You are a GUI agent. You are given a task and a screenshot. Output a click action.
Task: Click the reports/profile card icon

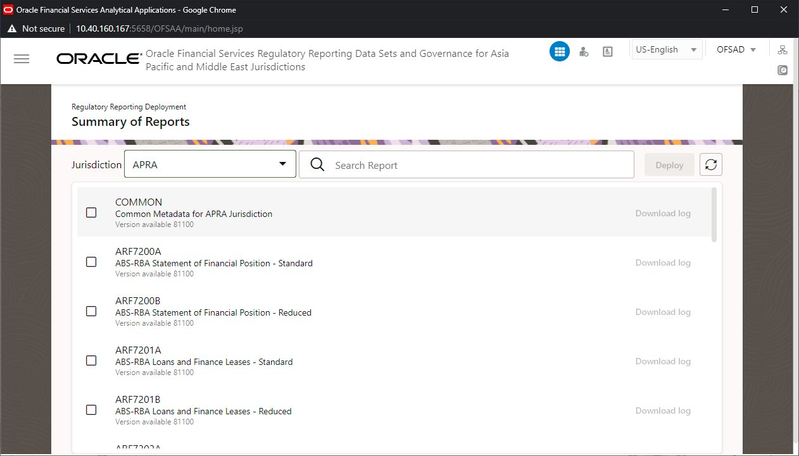pos(608,52)
